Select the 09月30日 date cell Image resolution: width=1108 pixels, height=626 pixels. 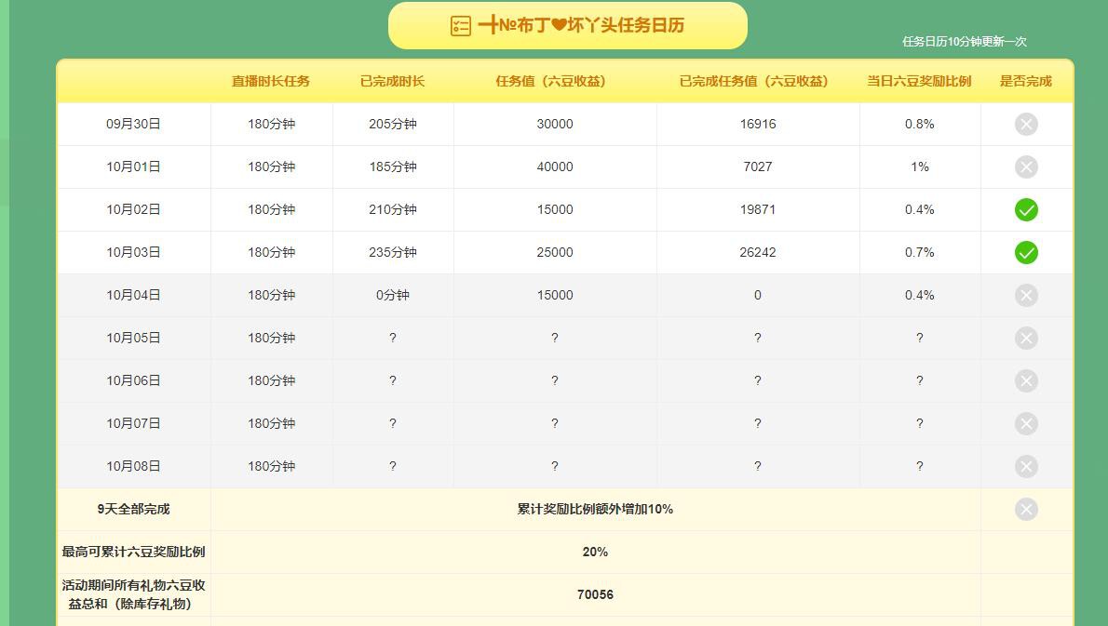[x=133, y=125]
